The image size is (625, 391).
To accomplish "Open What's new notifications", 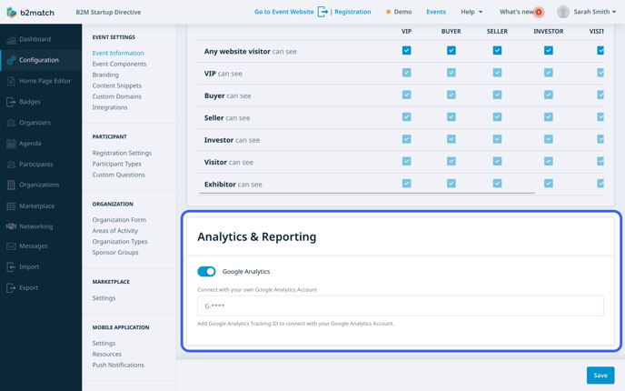I will (x=521, y=12).
